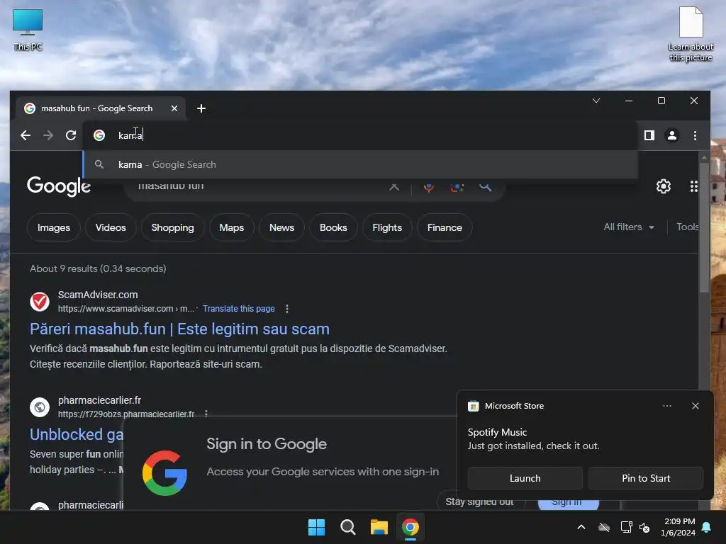Open the Chrome profile avatar menu
Viewport: 726px width, 544px height.
pos(672,135)
